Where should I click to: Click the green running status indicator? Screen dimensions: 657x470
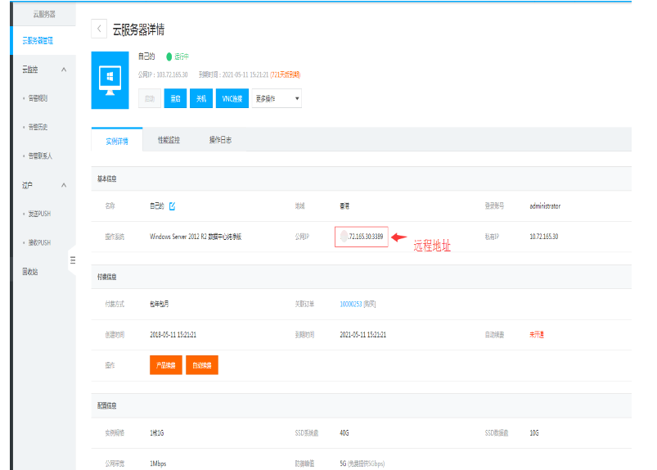click(x=169, y=57)
